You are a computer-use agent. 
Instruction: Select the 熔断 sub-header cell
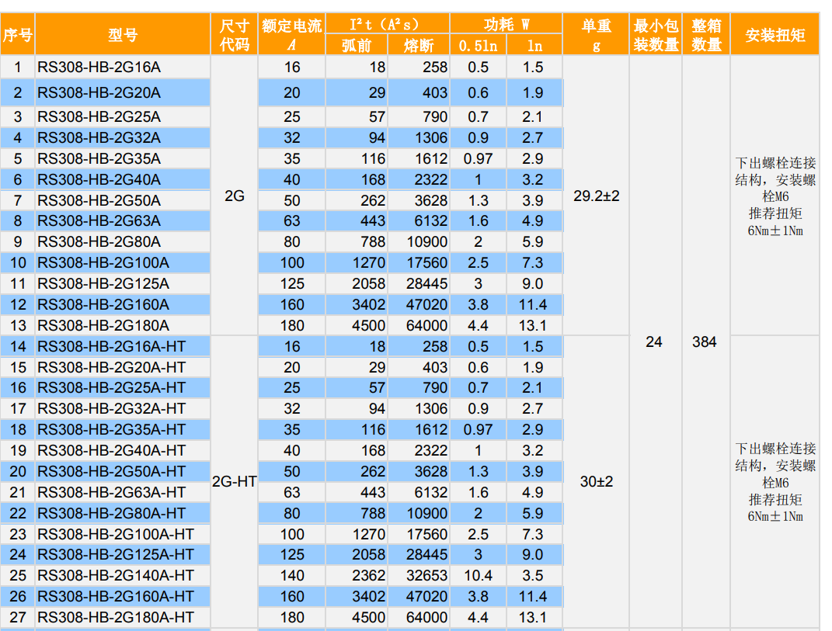pyautogui.click(x=419, y=46)
